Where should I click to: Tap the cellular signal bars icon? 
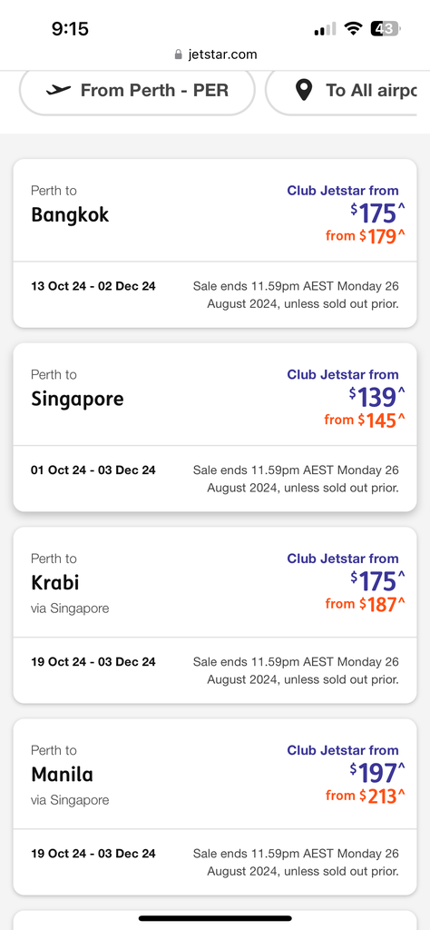tap(325, 28)
